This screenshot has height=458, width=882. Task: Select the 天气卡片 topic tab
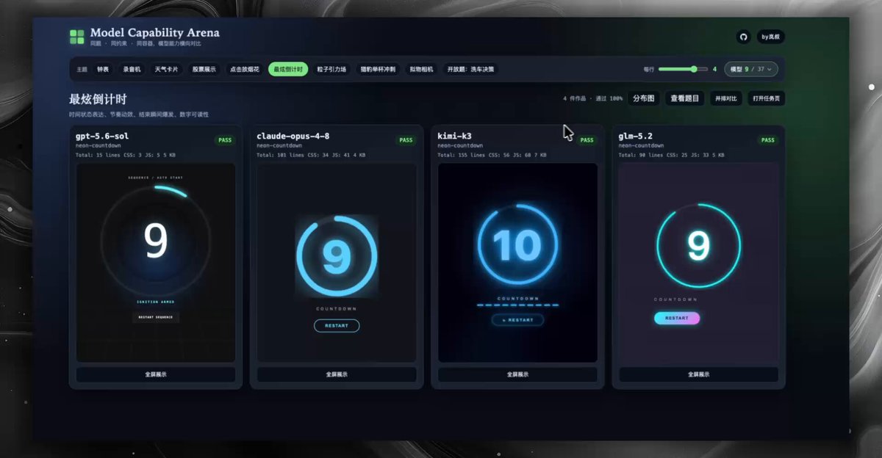[x=165, y=69]
